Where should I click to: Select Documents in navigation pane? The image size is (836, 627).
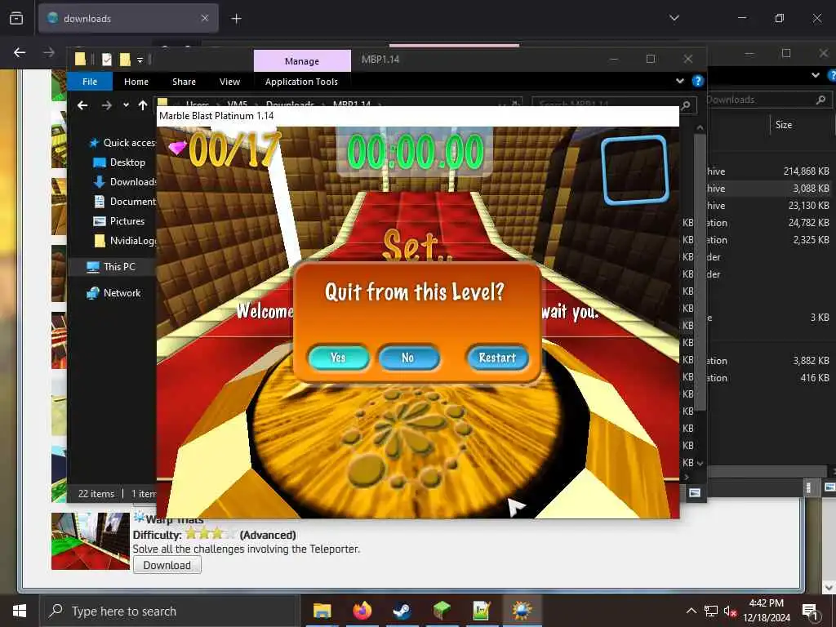[125, 202]
